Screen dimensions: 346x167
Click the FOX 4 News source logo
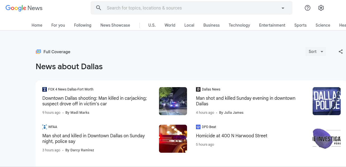tap(44, 89)
